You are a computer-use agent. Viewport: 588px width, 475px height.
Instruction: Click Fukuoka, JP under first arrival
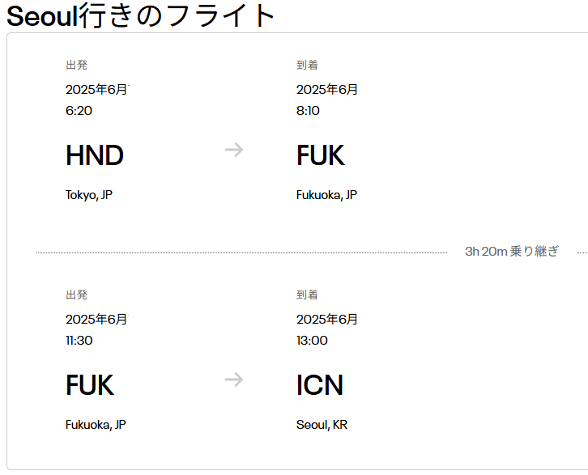(326, 195)
